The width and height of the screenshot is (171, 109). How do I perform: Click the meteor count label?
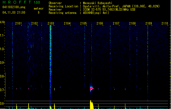[x=39, y=8]
